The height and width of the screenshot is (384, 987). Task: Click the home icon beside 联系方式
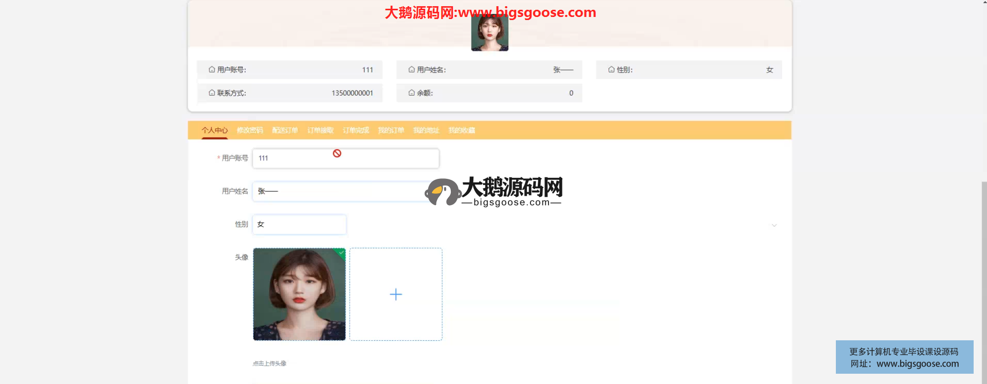[212, 93]
